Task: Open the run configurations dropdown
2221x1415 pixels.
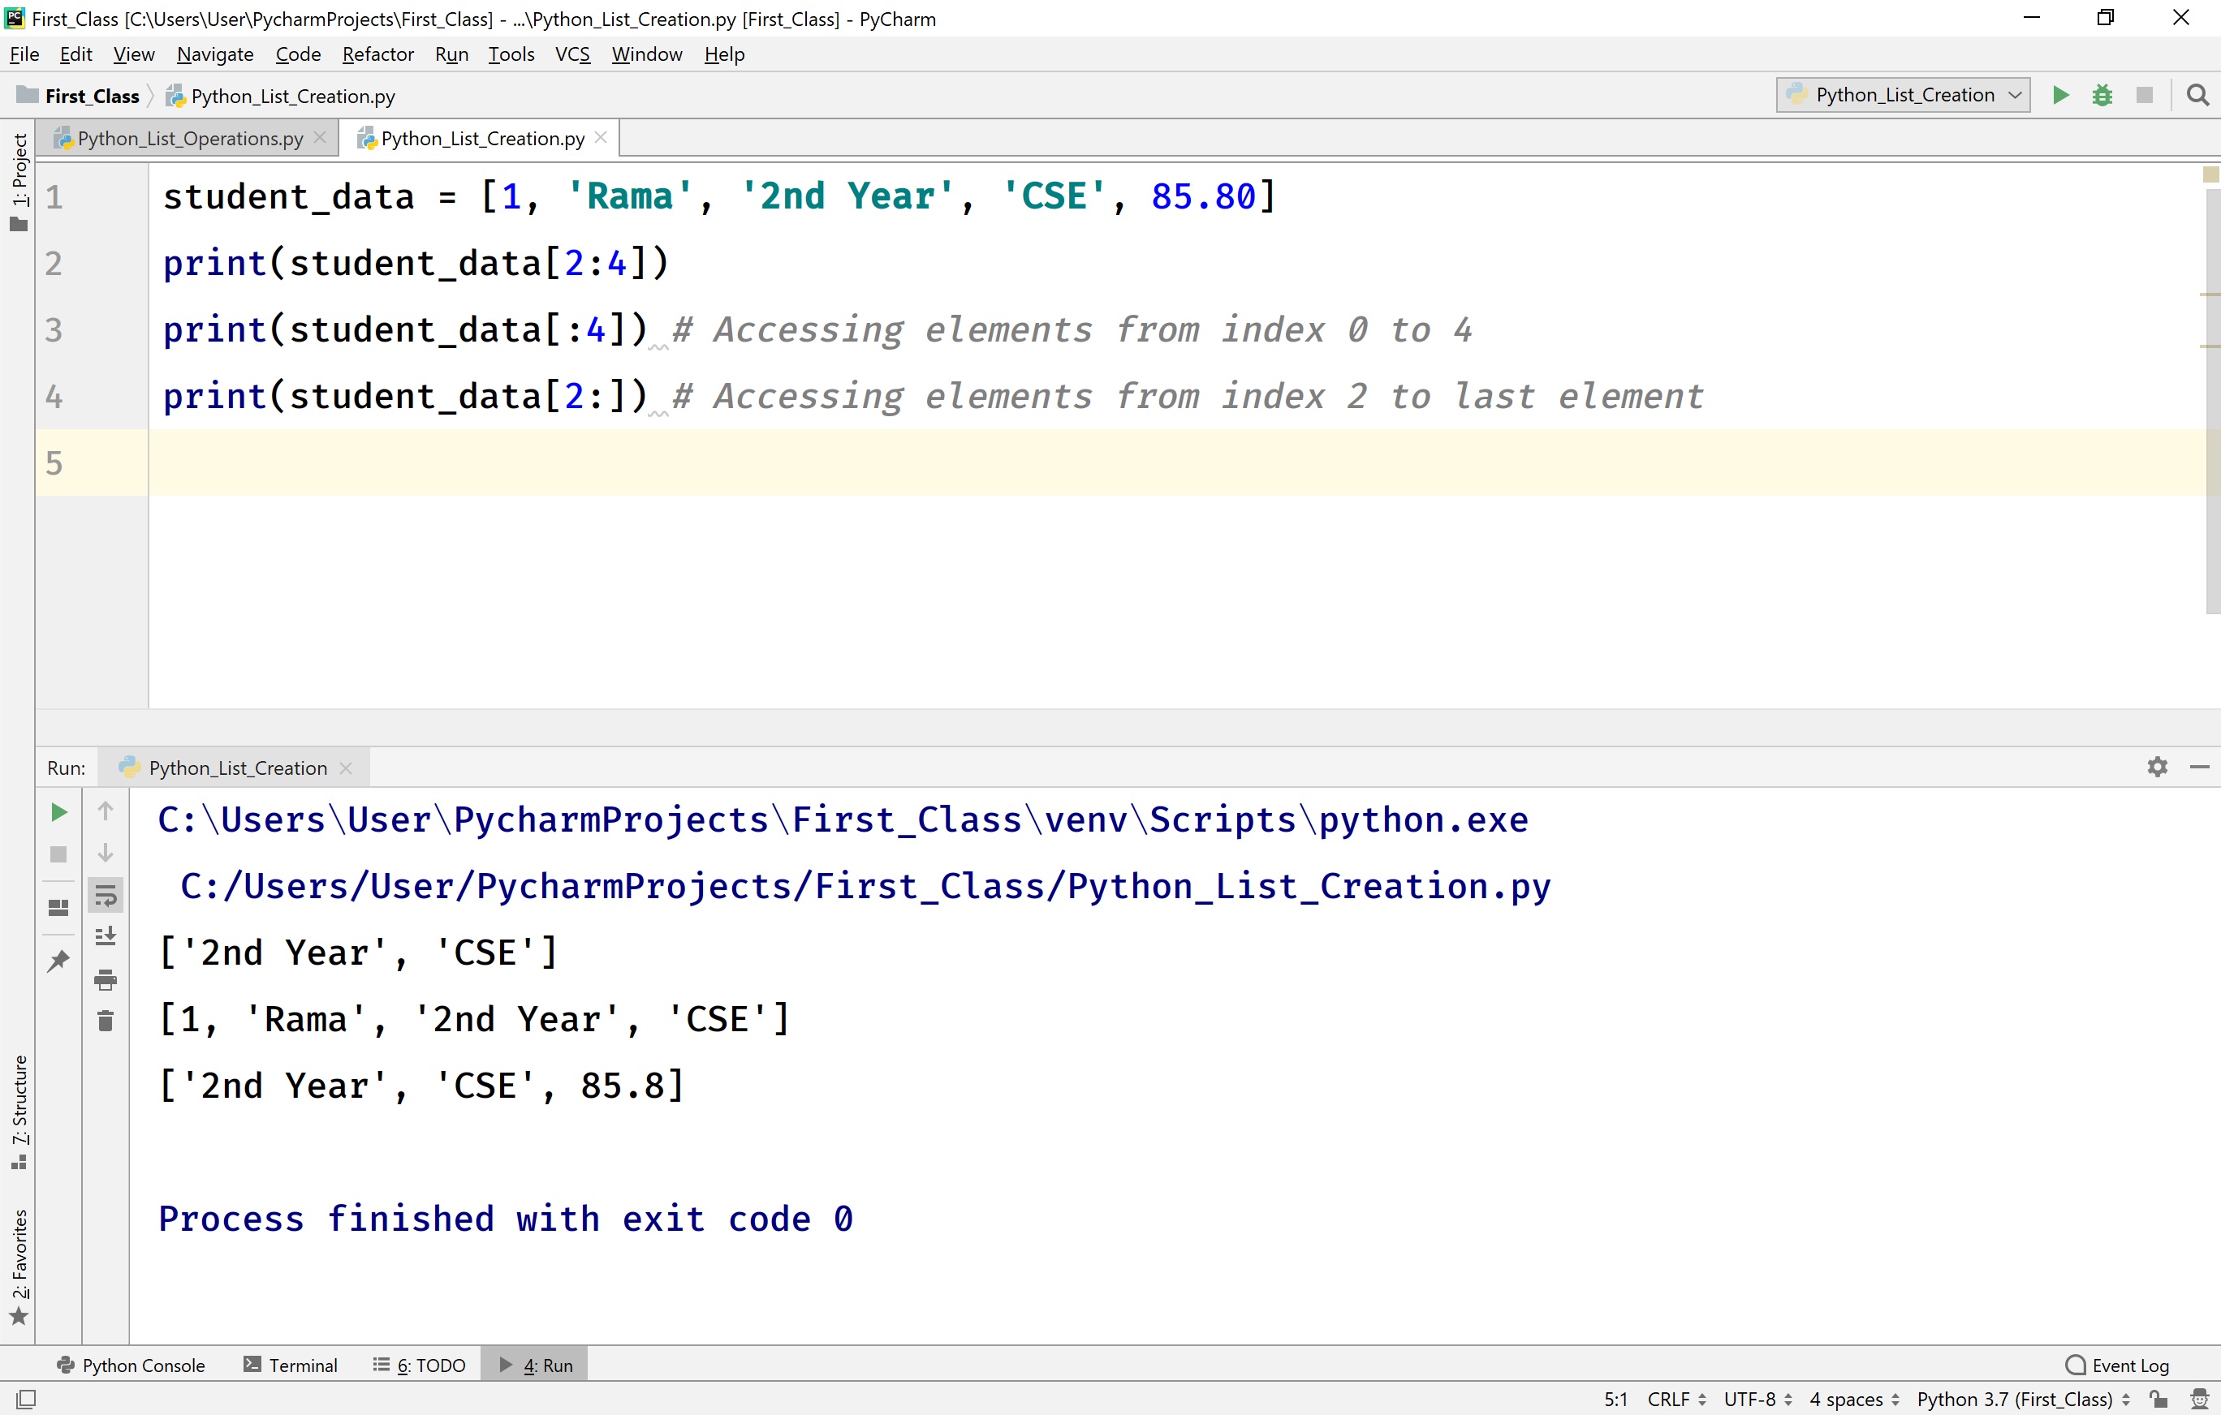Action: pos(1902,95)
